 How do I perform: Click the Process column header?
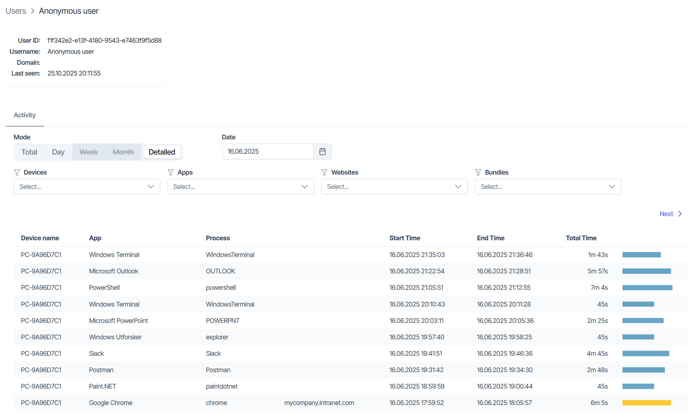(x=218, y=238)
